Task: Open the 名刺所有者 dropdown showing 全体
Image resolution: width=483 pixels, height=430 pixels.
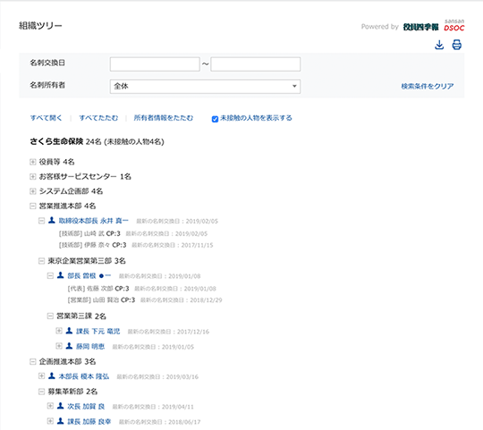Action: (205, 86)
